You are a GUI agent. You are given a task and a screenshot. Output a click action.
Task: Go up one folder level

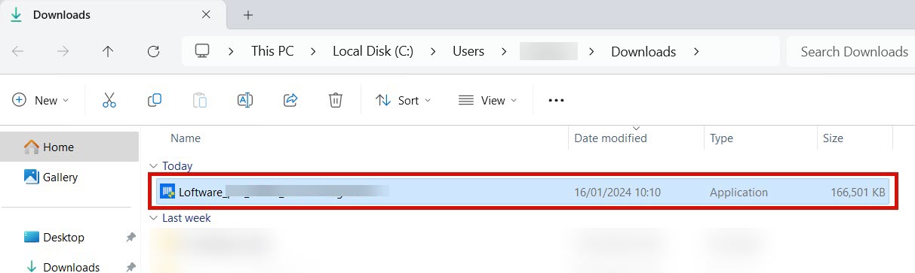[108, 52]
